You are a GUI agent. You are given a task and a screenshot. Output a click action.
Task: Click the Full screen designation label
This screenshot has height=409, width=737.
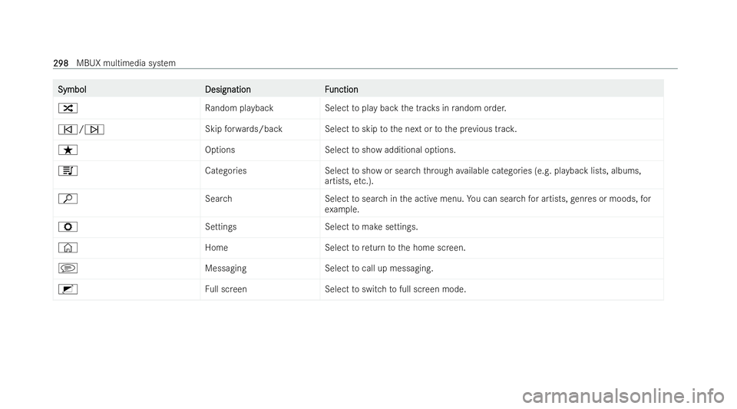226,289
